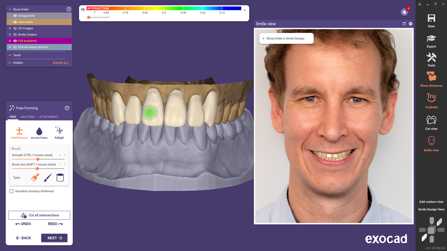This screenshot has width=447, height=251.
Task: Switch to the ANATOMIC tab
Action: point(27,117)
